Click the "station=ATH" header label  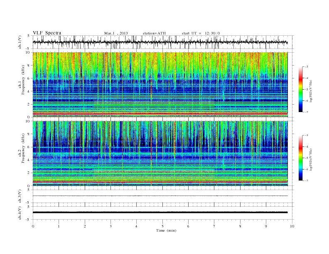click(154, 33)
